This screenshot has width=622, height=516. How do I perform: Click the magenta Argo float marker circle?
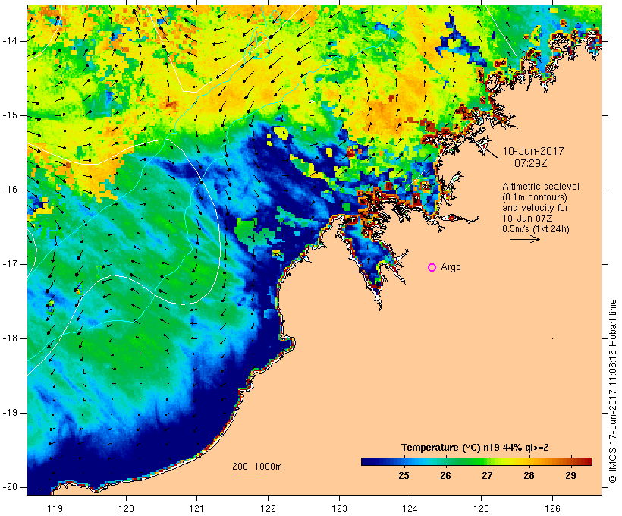pos(432,268)
